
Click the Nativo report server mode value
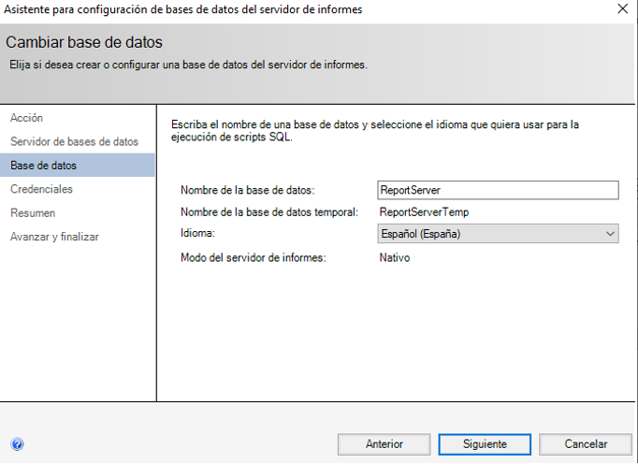click(394, 257)
